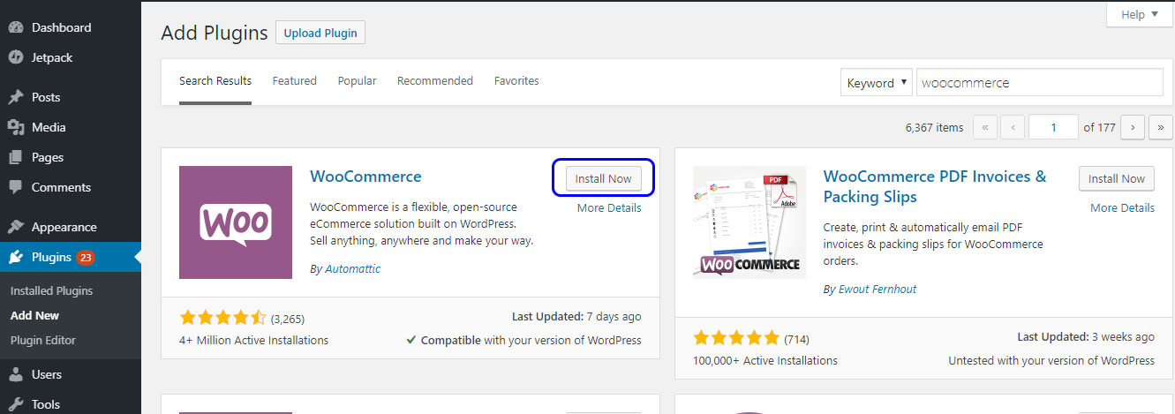The width and height of the screenshot is (1175, 414).
Task: Jump to the last results page
Action: point(1160,127)
